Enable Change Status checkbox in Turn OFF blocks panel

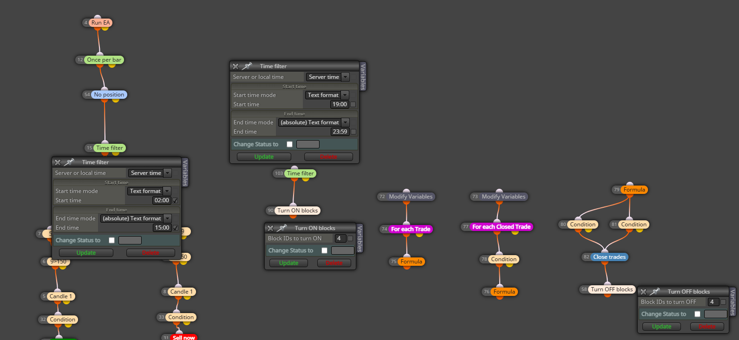tap(697, 314)
